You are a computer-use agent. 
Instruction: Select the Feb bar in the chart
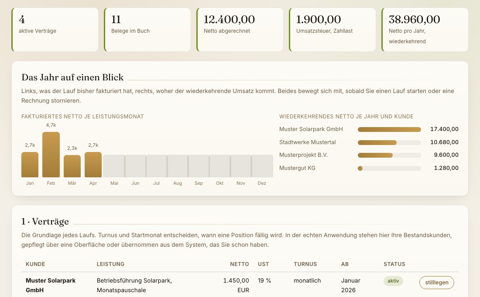51,155
